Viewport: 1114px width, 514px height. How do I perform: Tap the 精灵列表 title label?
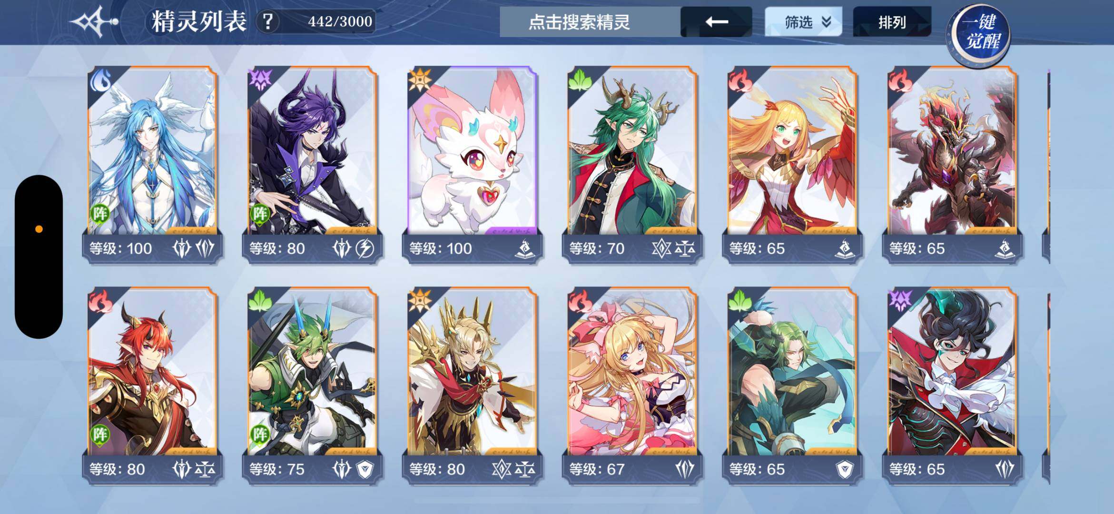tap(199, 21)
